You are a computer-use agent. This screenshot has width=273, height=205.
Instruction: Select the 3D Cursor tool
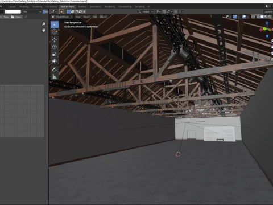(55, 32)
